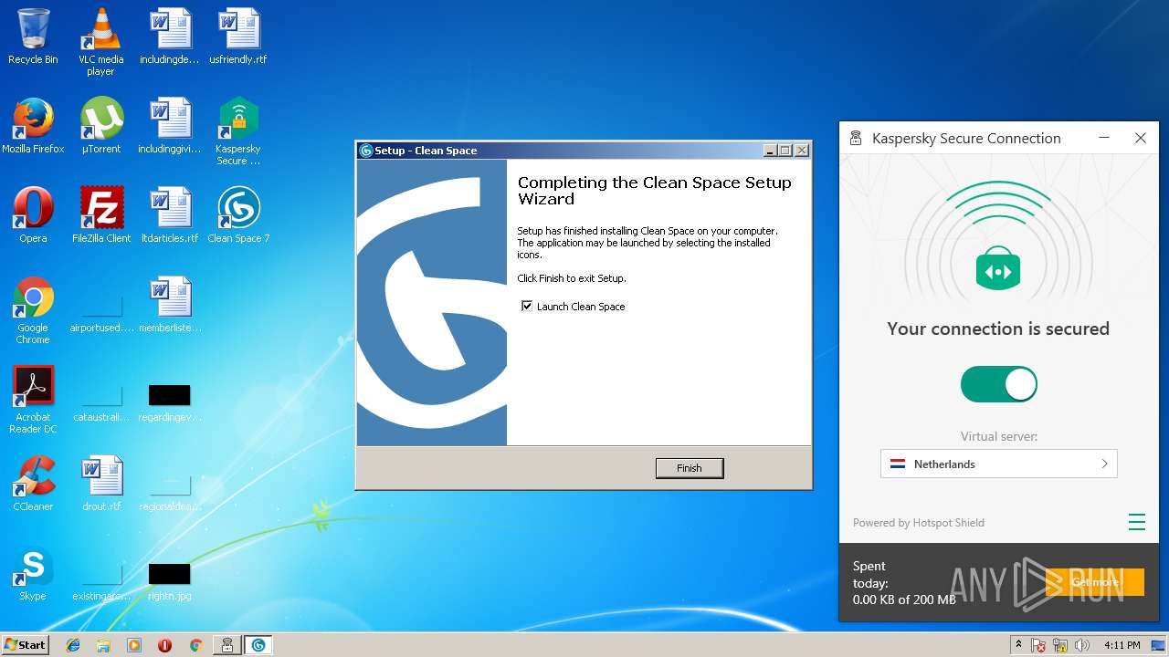
Task: Open µTorrent desktop shortcut
Action: [101, 126]
